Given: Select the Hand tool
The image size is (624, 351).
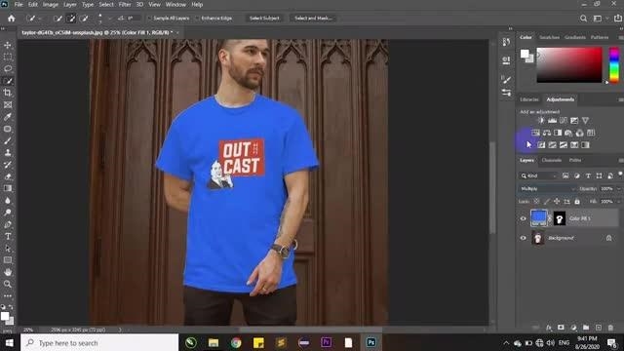Looking at the screenshot, I should pyautogui.click(x=8, y=272).
